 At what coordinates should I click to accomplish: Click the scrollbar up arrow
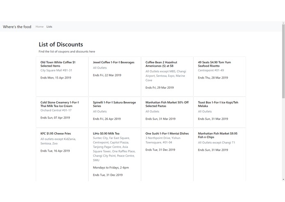point(283,23)
